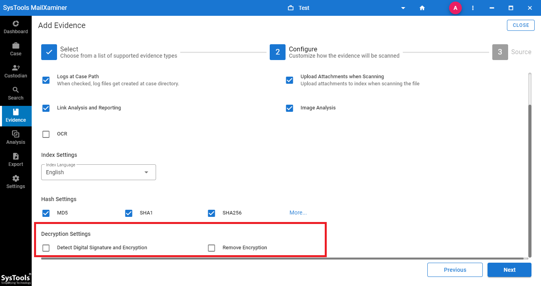Uncheck the SHA256 hash checkbox

click(211, 213)
